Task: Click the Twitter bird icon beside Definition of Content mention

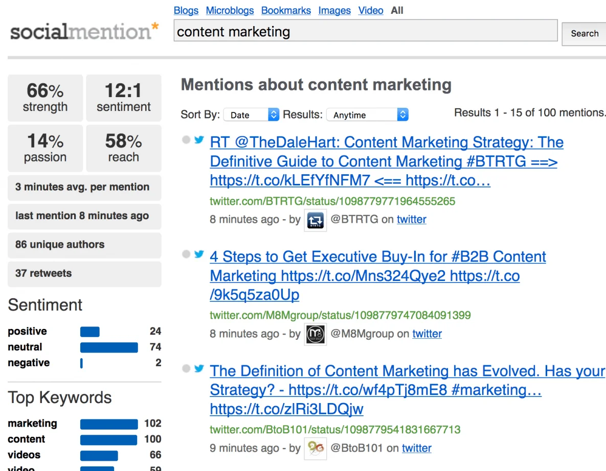Action: coord(199,368)
